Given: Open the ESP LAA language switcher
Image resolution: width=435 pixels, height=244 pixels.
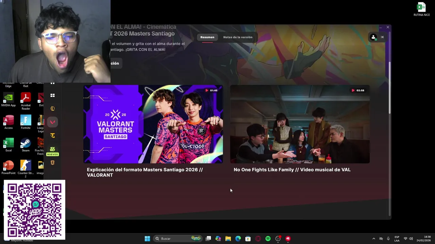Looking at the screenshot, I should (x=397, y=239).
